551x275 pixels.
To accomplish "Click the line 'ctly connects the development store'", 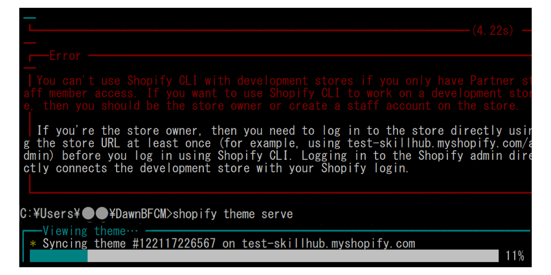I will click(x=216, y=168).
